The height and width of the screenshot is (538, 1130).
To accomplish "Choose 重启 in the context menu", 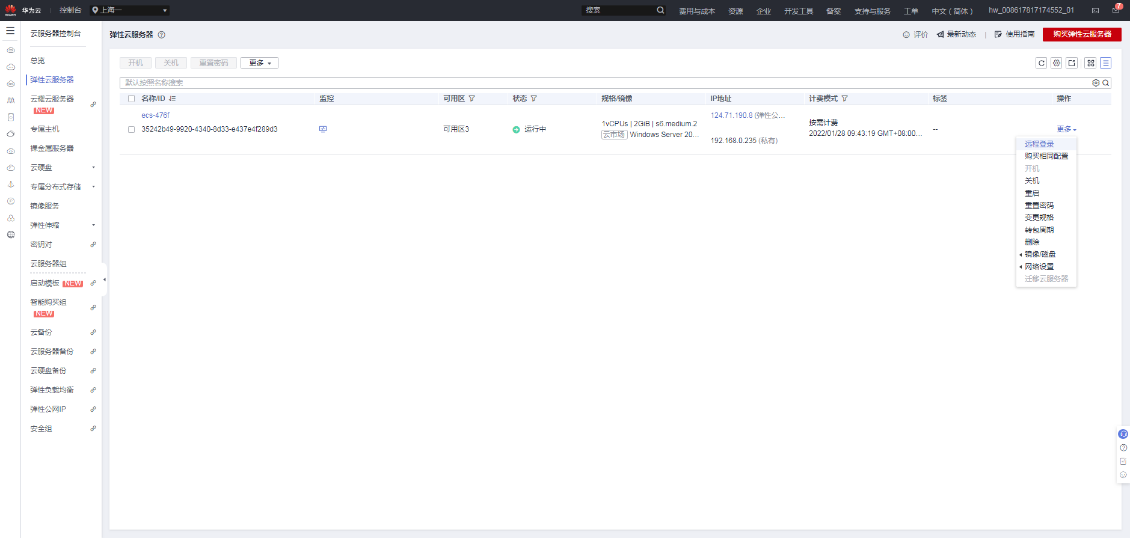I will [x=1032, y=194].
